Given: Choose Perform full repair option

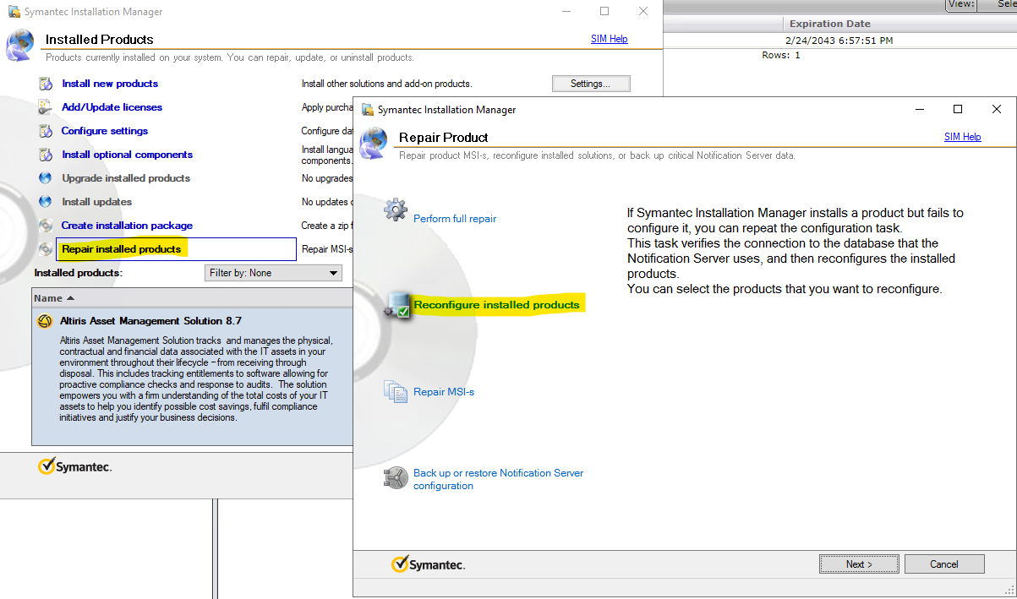Looking at the screenshot, I should (455, 219).
